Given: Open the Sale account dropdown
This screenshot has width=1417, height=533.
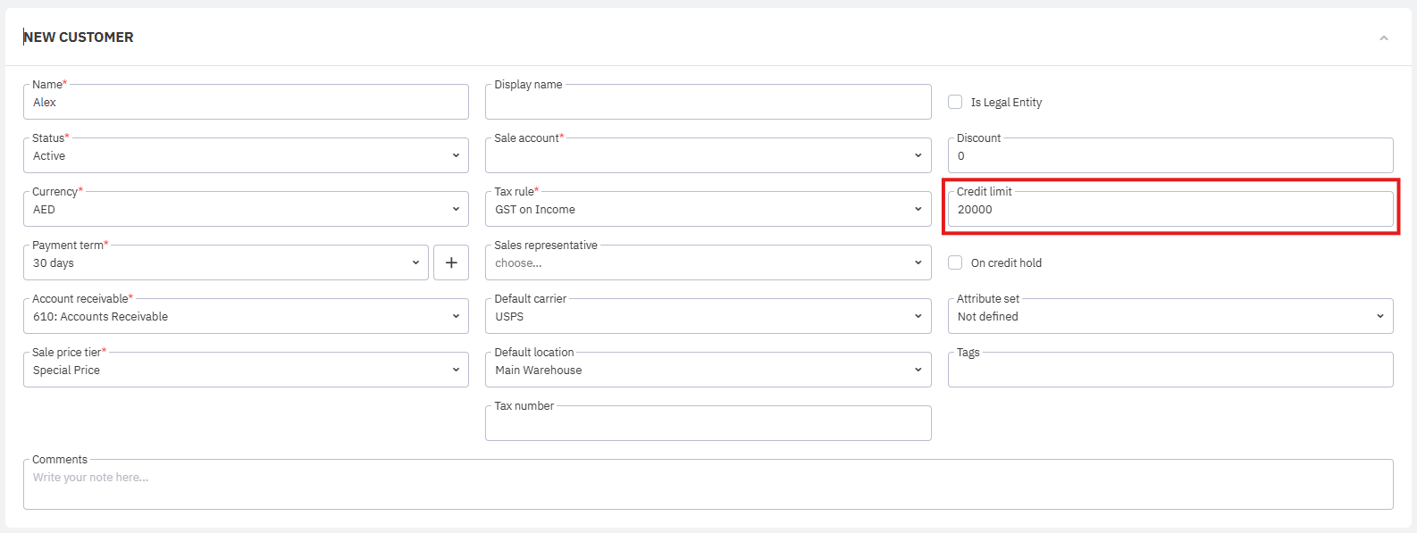Looking at the screenshot, I should click(x=708, y=156).
